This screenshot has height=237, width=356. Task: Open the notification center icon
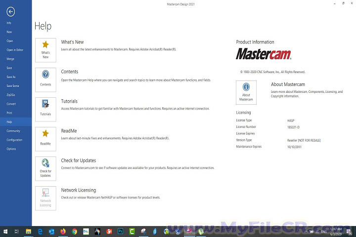pyautogui.click(x=349, y=232)
